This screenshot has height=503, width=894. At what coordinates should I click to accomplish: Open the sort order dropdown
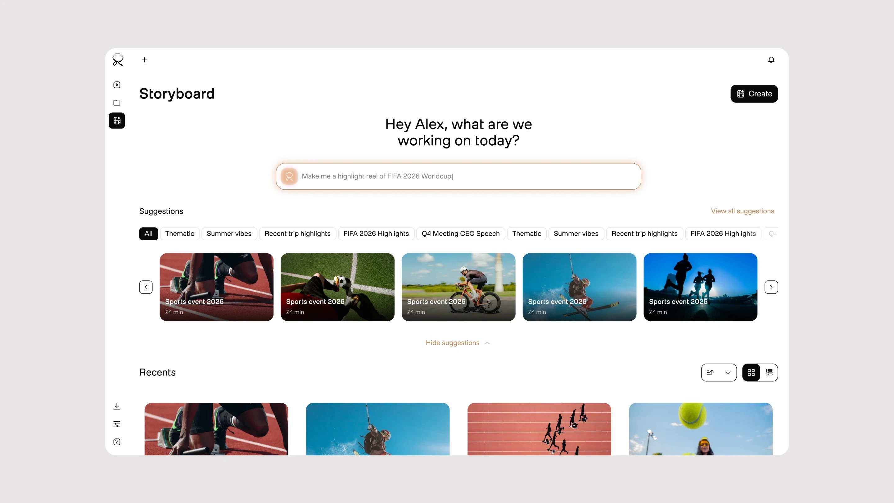pyautogui.click(x=719, y=373)
